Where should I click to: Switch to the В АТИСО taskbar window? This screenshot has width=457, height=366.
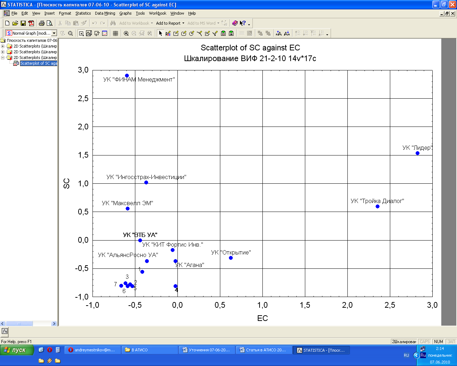pyautogui.click(x=149, y=350)
